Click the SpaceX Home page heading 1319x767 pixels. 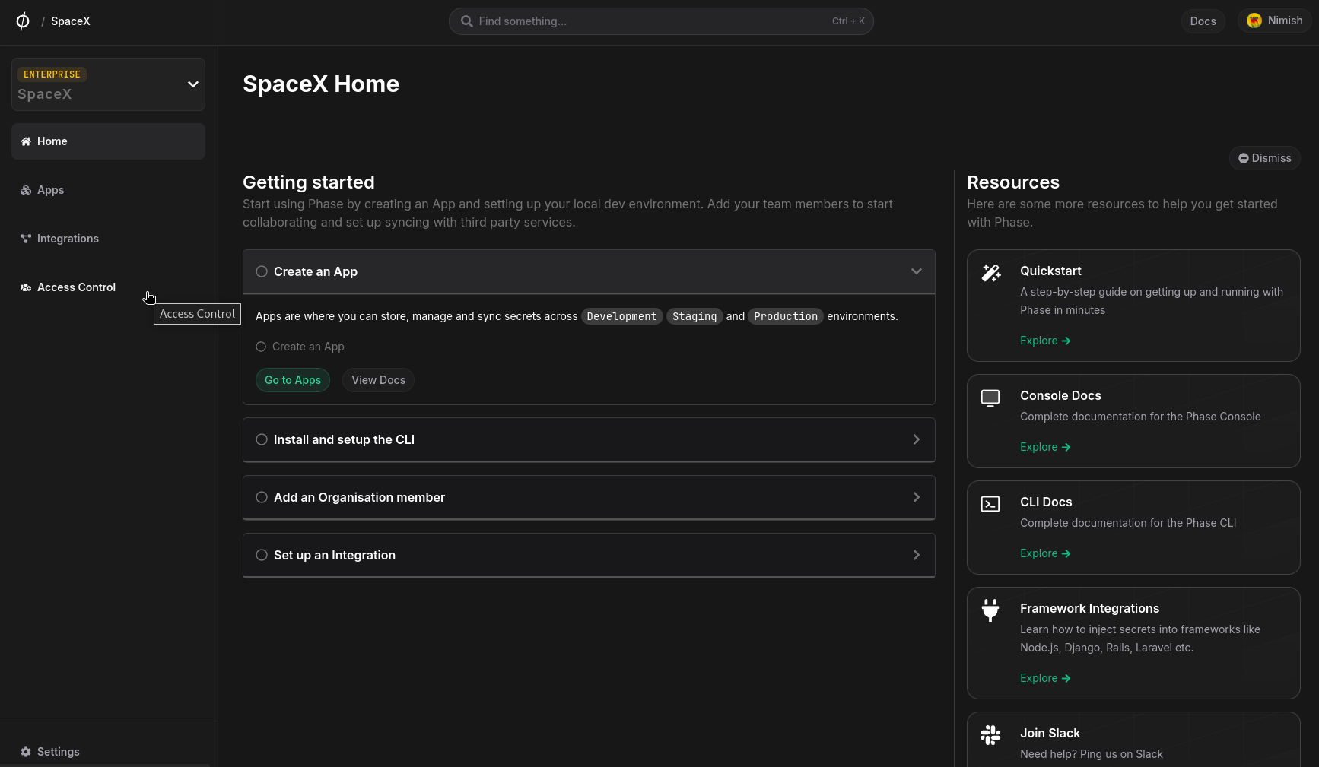321,84
